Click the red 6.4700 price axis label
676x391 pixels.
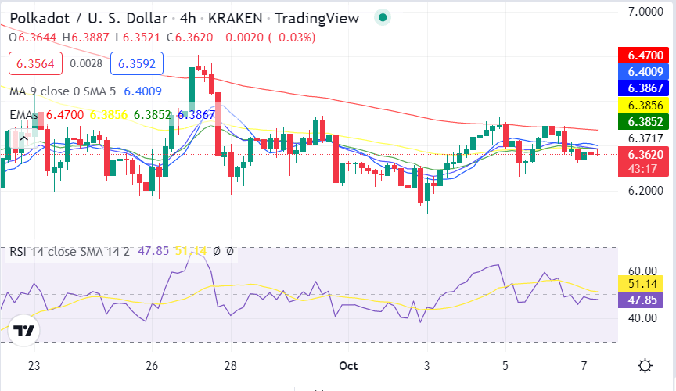[643, 56]
